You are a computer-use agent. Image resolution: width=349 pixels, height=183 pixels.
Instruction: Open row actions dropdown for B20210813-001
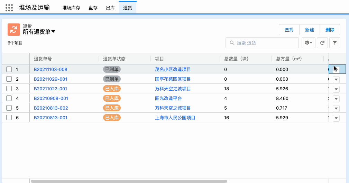[336, 118]
